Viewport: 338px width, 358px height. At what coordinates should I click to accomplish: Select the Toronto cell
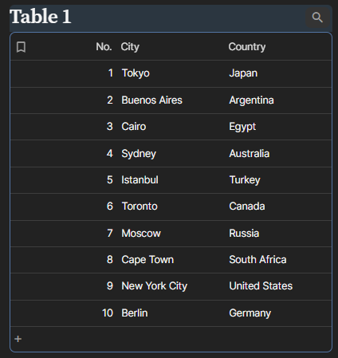pyautogui.click(x=140, y=207)
